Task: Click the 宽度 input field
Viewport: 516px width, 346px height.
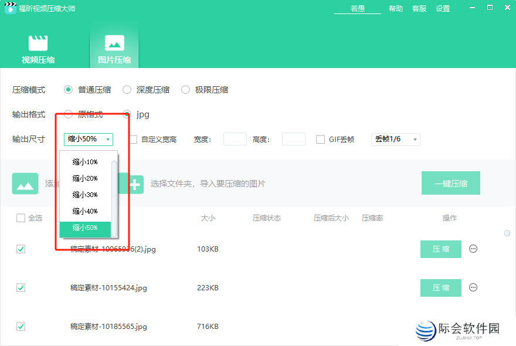Action: [235, 139]
